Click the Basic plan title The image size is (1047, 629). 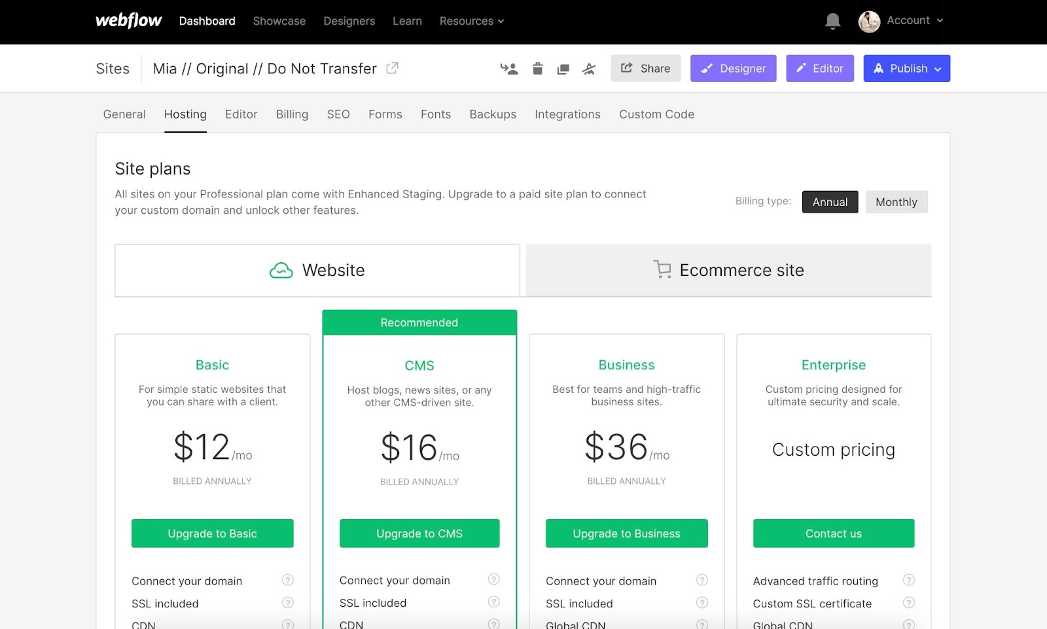(213, 365)
